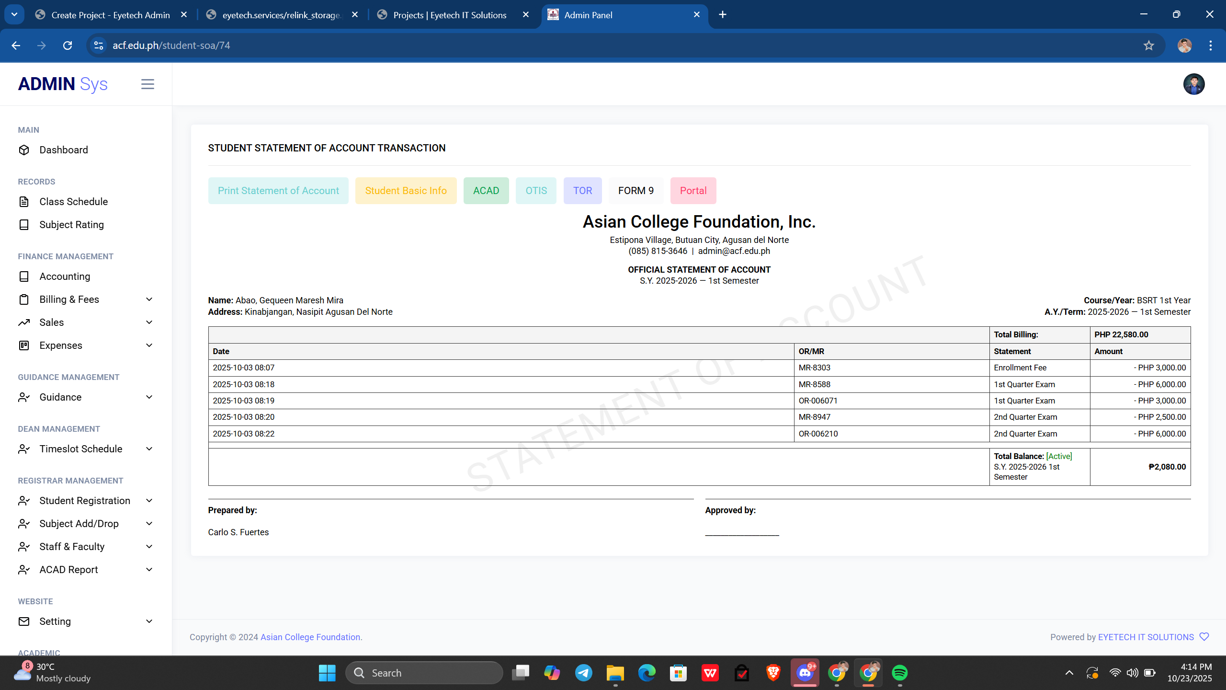
Task: Click the Accounting book icon
Action: pyautogui.click(x=24, y=276)
